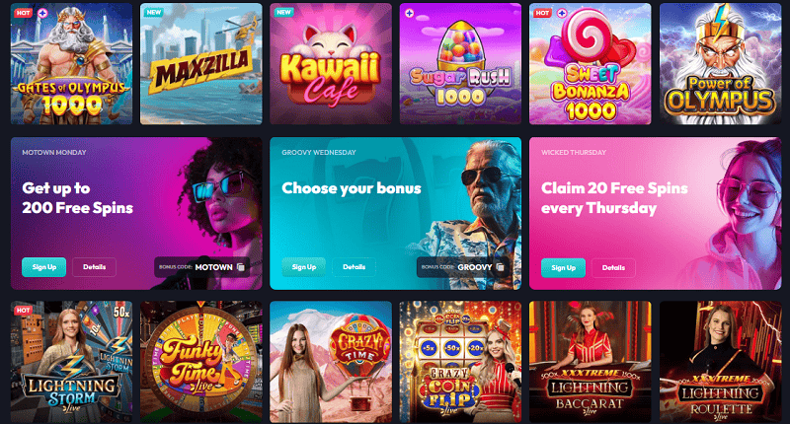Copy the MOTOWN bonus code icon
Viewport: 790px width, 424px height.
(x=241, y=267)
